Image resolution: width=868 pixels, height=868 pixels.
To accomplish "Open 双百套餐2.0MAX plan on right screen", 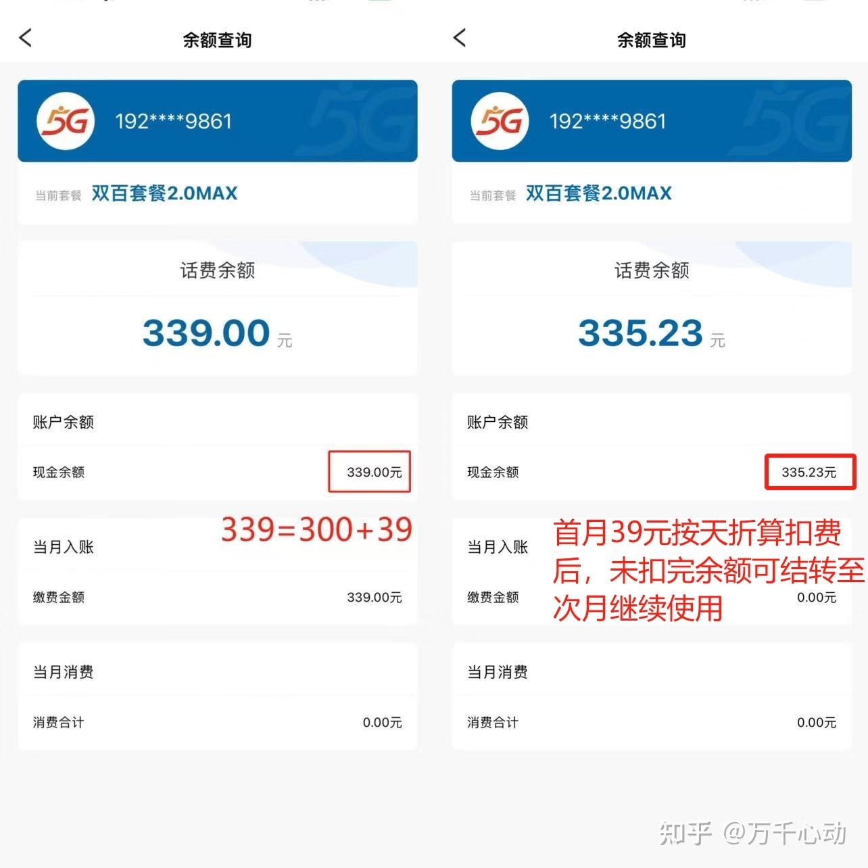I will coord(599,193).
